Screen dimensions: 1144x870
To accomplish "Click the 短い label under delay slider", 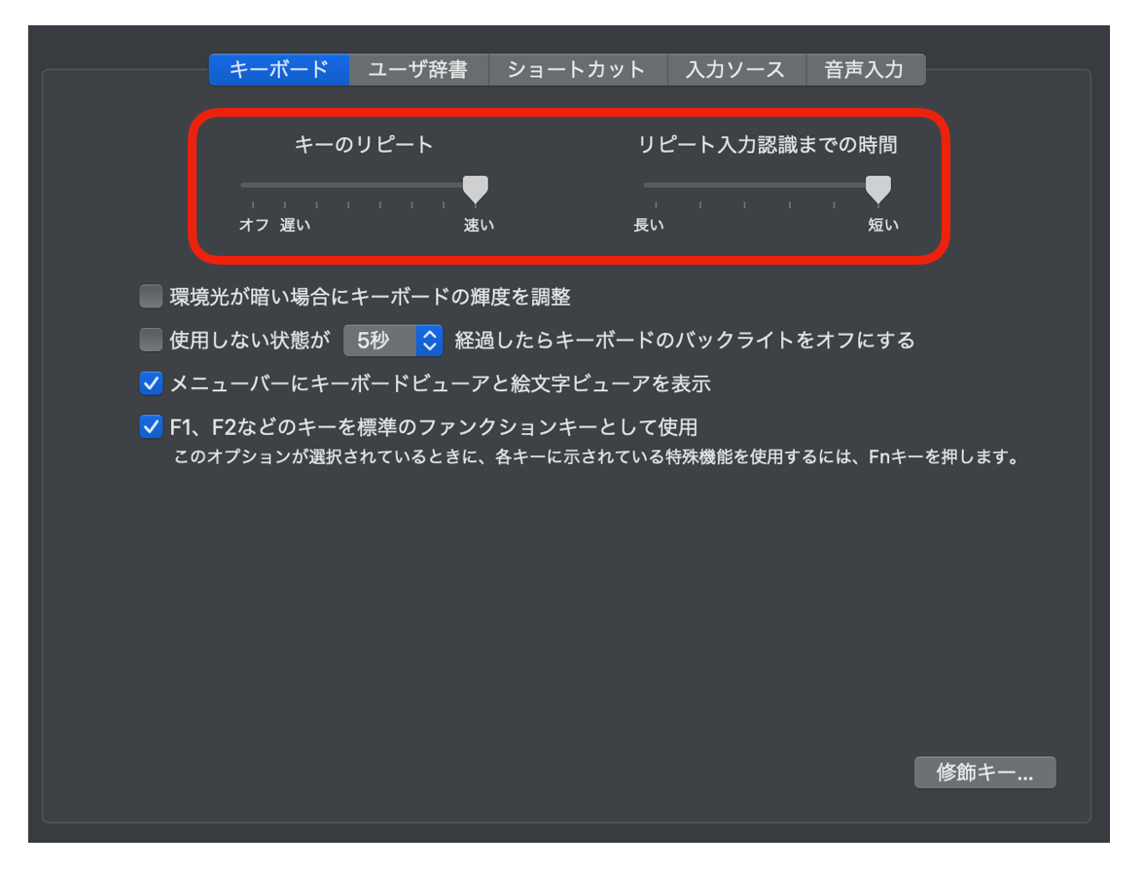I will tap(883, 225).
